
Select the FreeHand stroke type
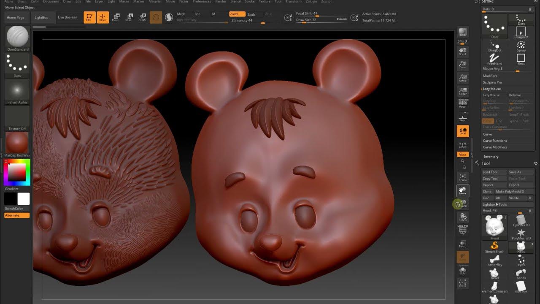click(x=495, y=59)
